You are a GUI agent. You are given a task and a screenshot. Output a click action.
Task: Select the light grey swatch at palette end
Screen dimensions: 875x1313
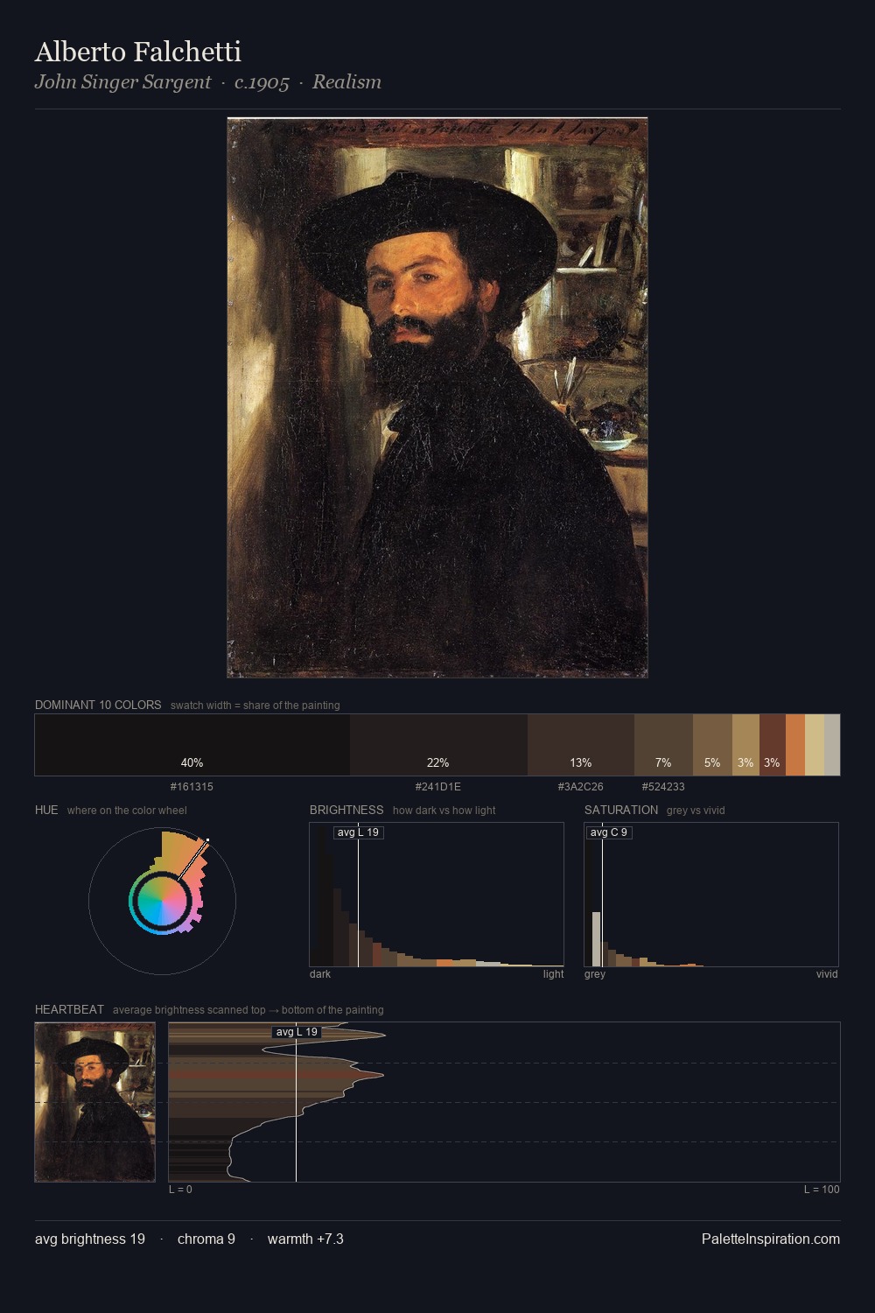coord(832,745)
